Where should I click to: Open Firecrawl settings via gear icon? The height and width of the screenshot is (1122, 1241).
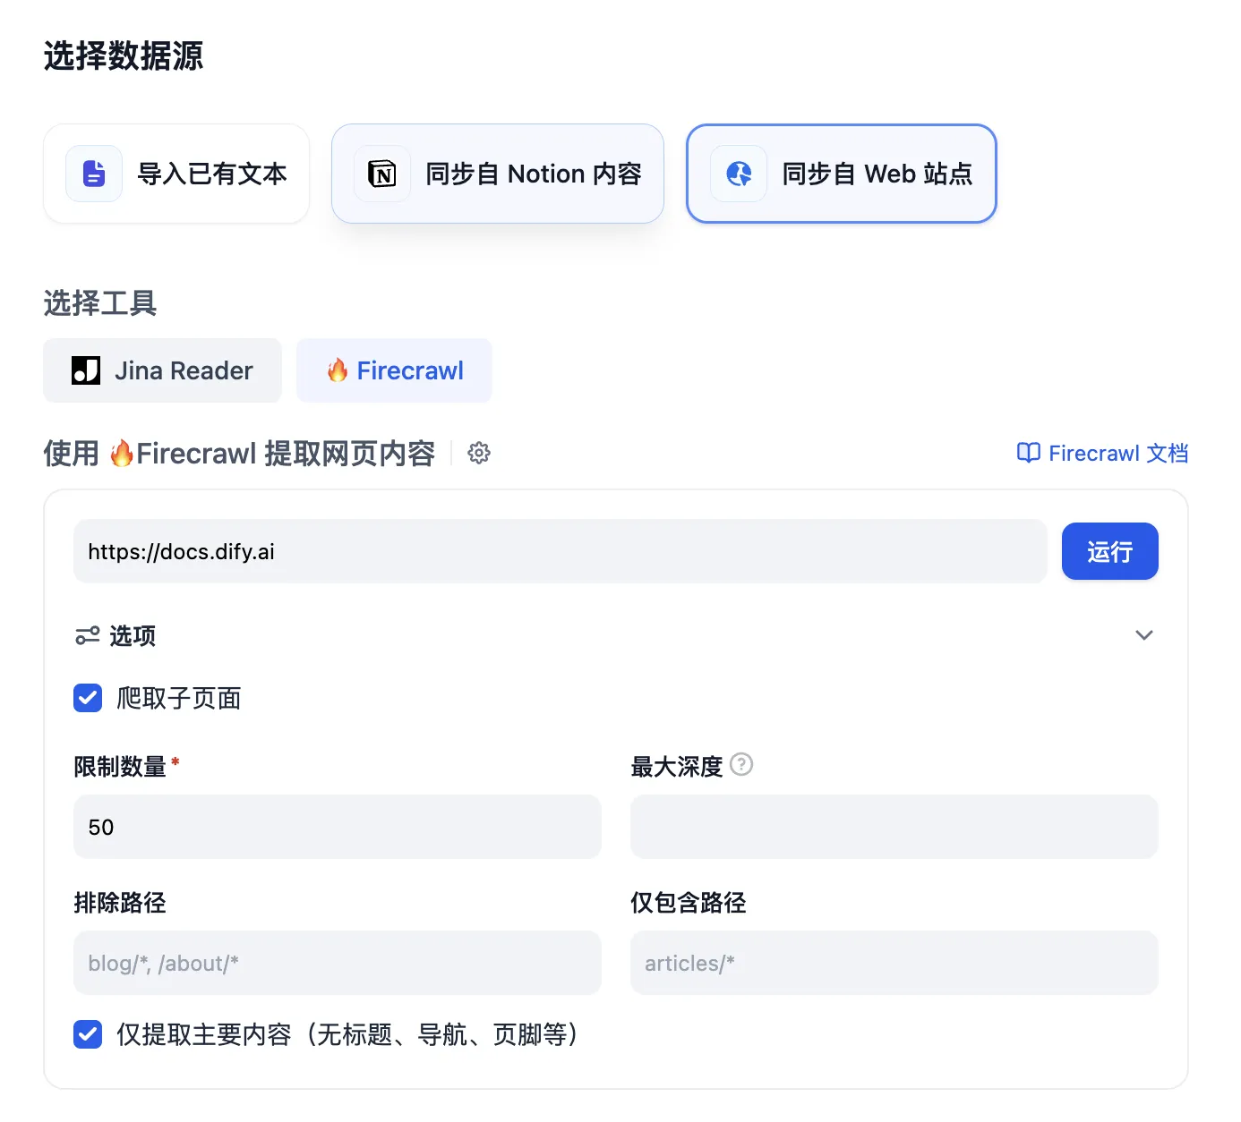click(479, 454)
